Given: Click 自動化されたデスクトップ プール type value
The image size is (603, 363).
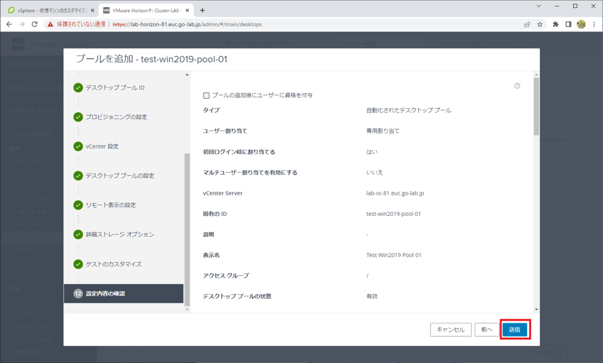Looking at the screenshot, I should (409, 110).
